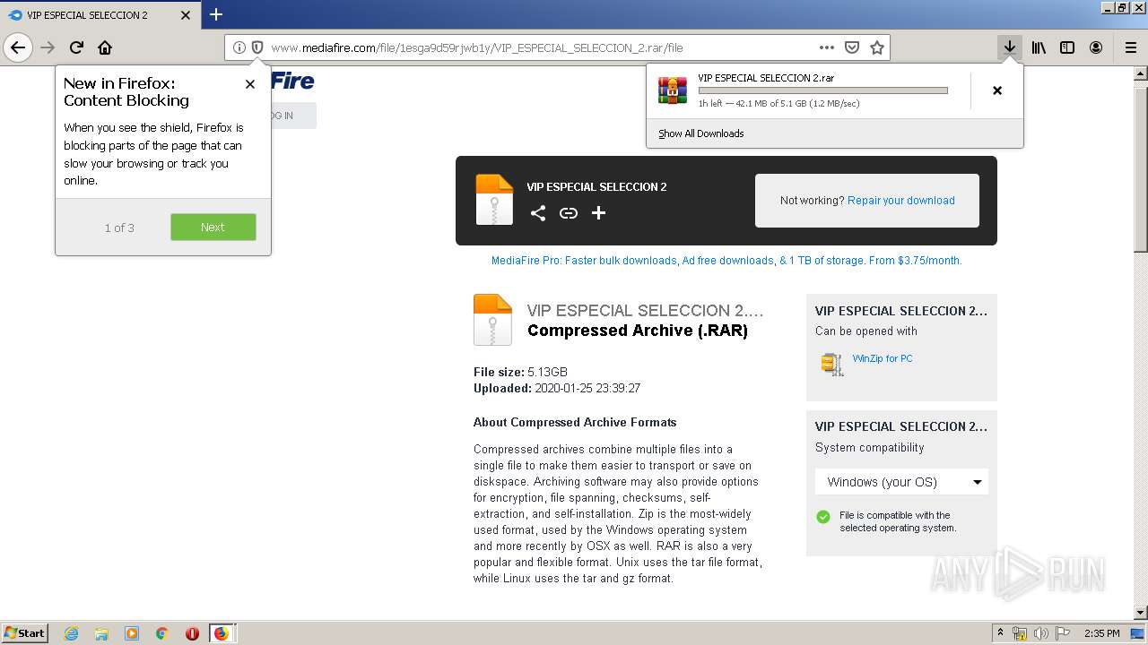
Task: Open Opera from taskbar
Action: 192,633
